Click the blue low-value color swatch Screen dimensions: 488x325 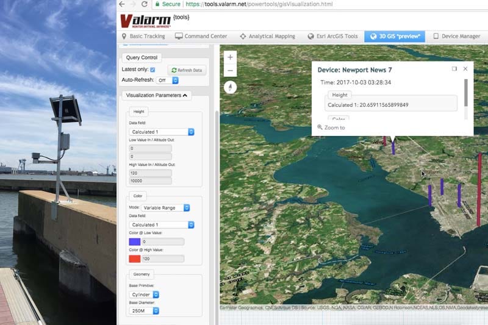134,241
